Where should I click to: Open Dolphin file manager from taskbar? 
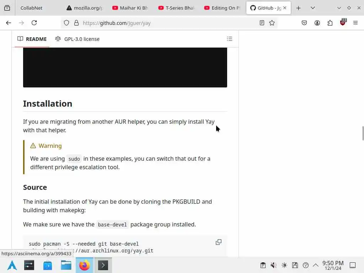click(x=66, y=265)
